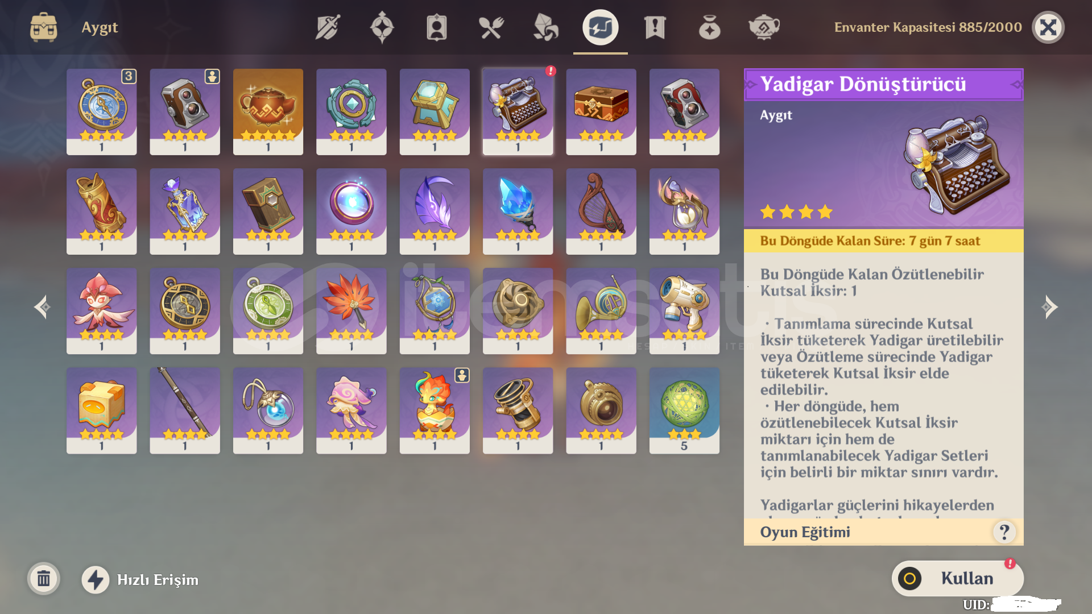Select the golden horn instrument gadget
Image resolution: width=1092 pixels, height=614 pixels.
601,311
